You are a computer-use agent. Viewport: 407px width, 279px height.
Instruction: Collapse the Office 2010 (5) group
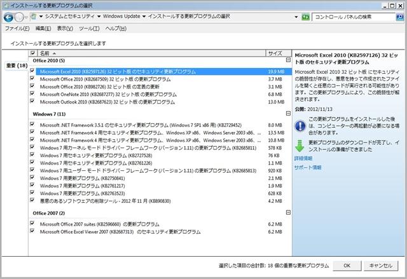288,60
